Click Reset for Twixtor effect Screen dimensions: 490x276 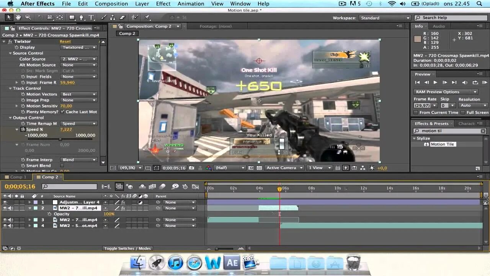[x=65, y=41]
